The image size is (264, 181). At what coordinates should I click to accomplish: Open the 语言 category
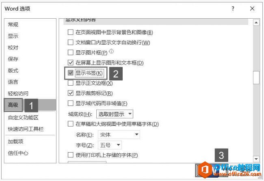(30, 82)
